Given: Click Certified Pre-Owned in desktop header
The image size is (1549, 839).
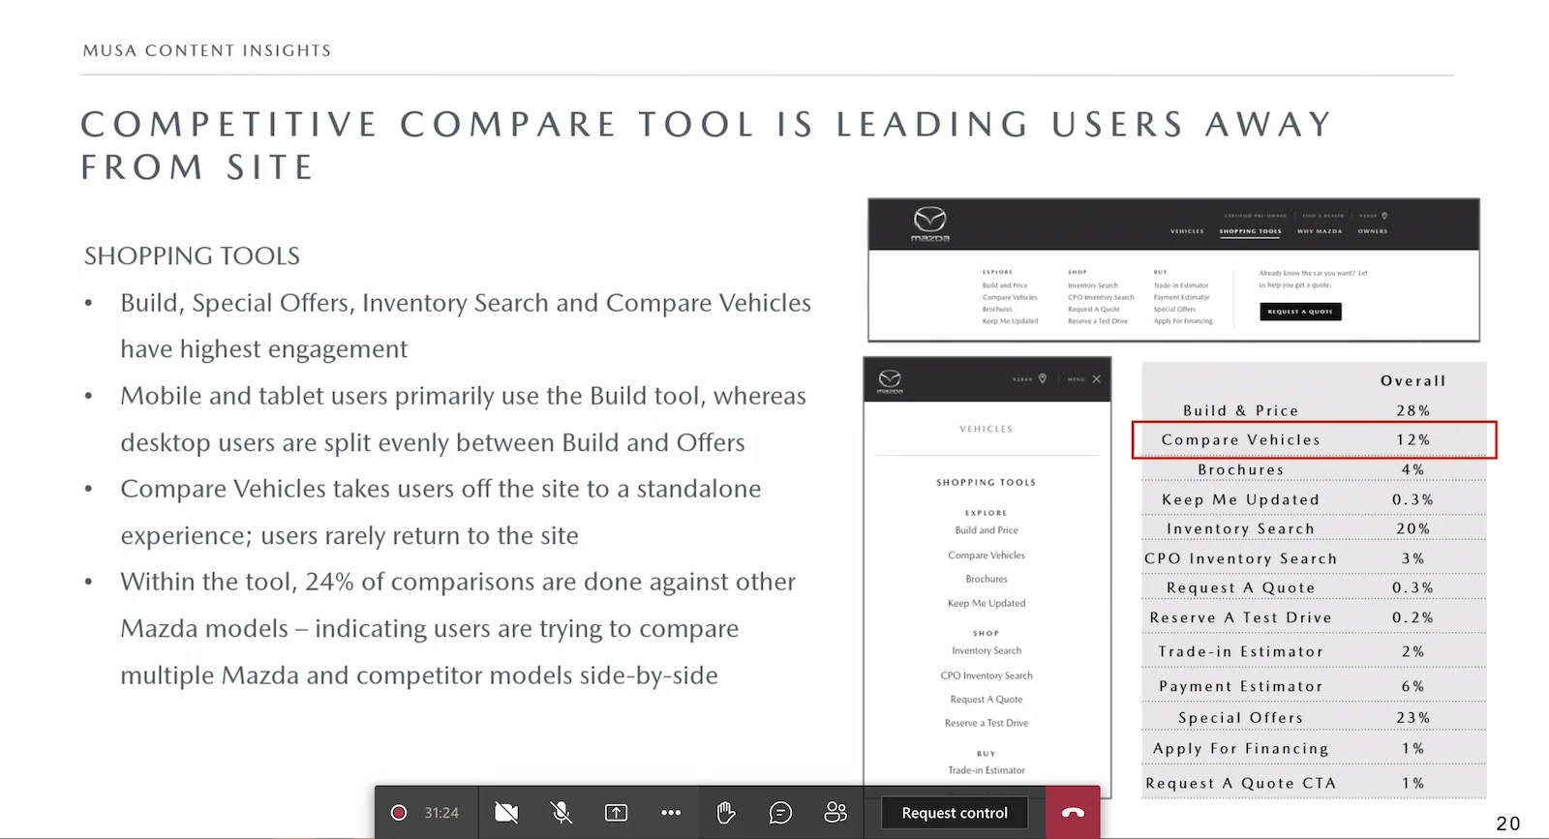Looking at the screenshot, I should click(1256, 216).
